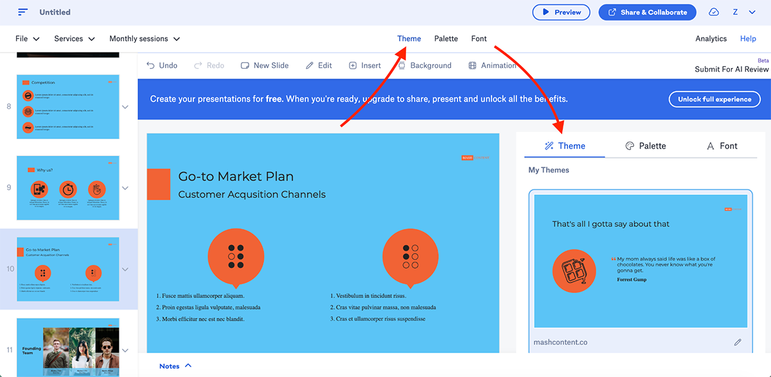Click the cloud sync icon near the top right
This screenshot has width=771, height=377.
pyautogui.click(x=713, y=12)
